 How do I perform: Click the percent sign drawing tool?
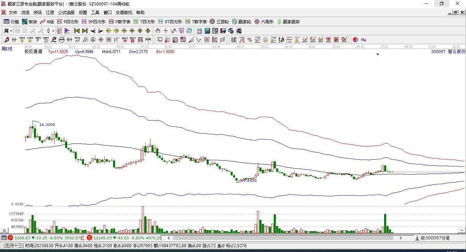pyautogui.click(x=250, y=40)
